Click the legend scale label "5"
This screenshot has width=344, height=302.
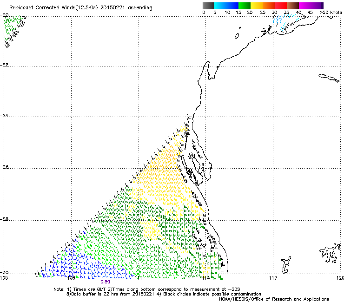coord(215,13)
